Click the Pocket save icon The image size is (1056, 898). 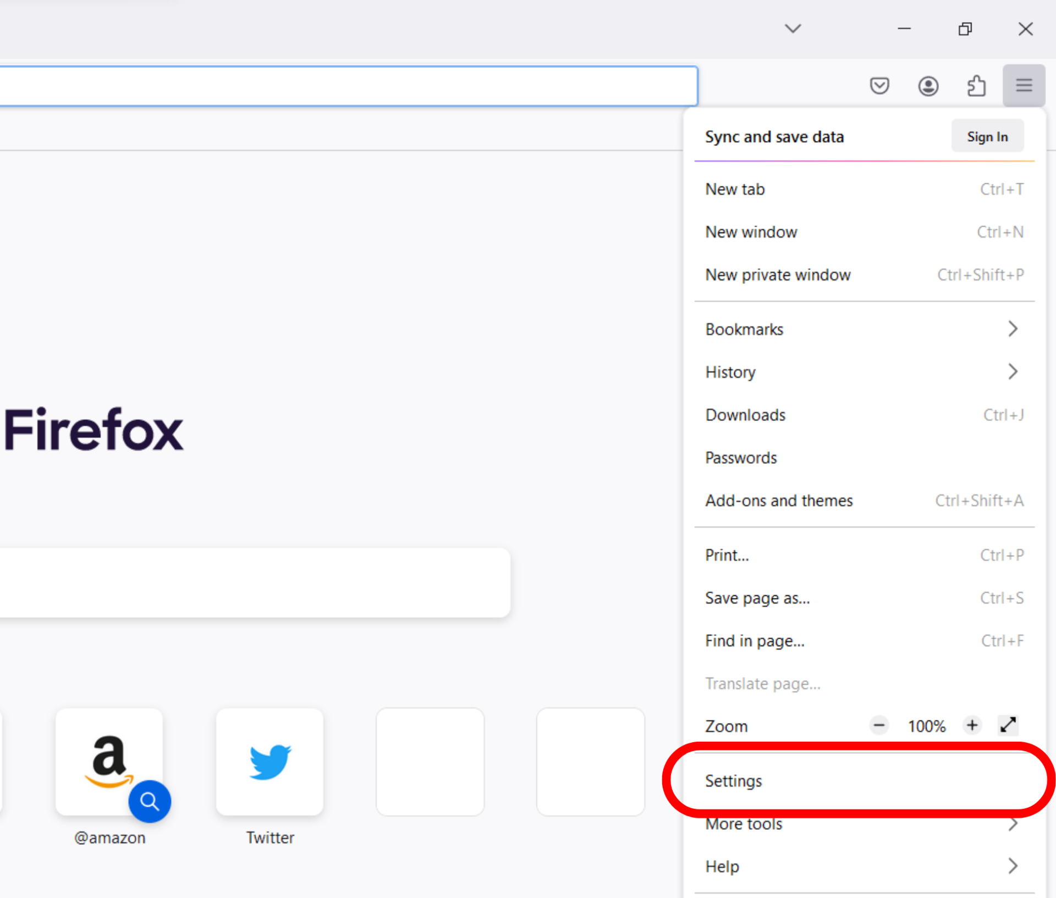[879, 86]
